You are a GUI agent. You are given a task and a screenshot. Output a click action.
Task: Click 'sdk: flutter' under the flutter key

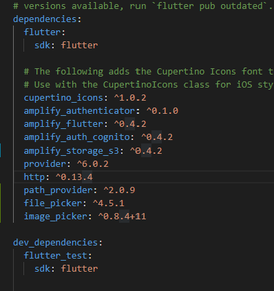coord(66,46)
